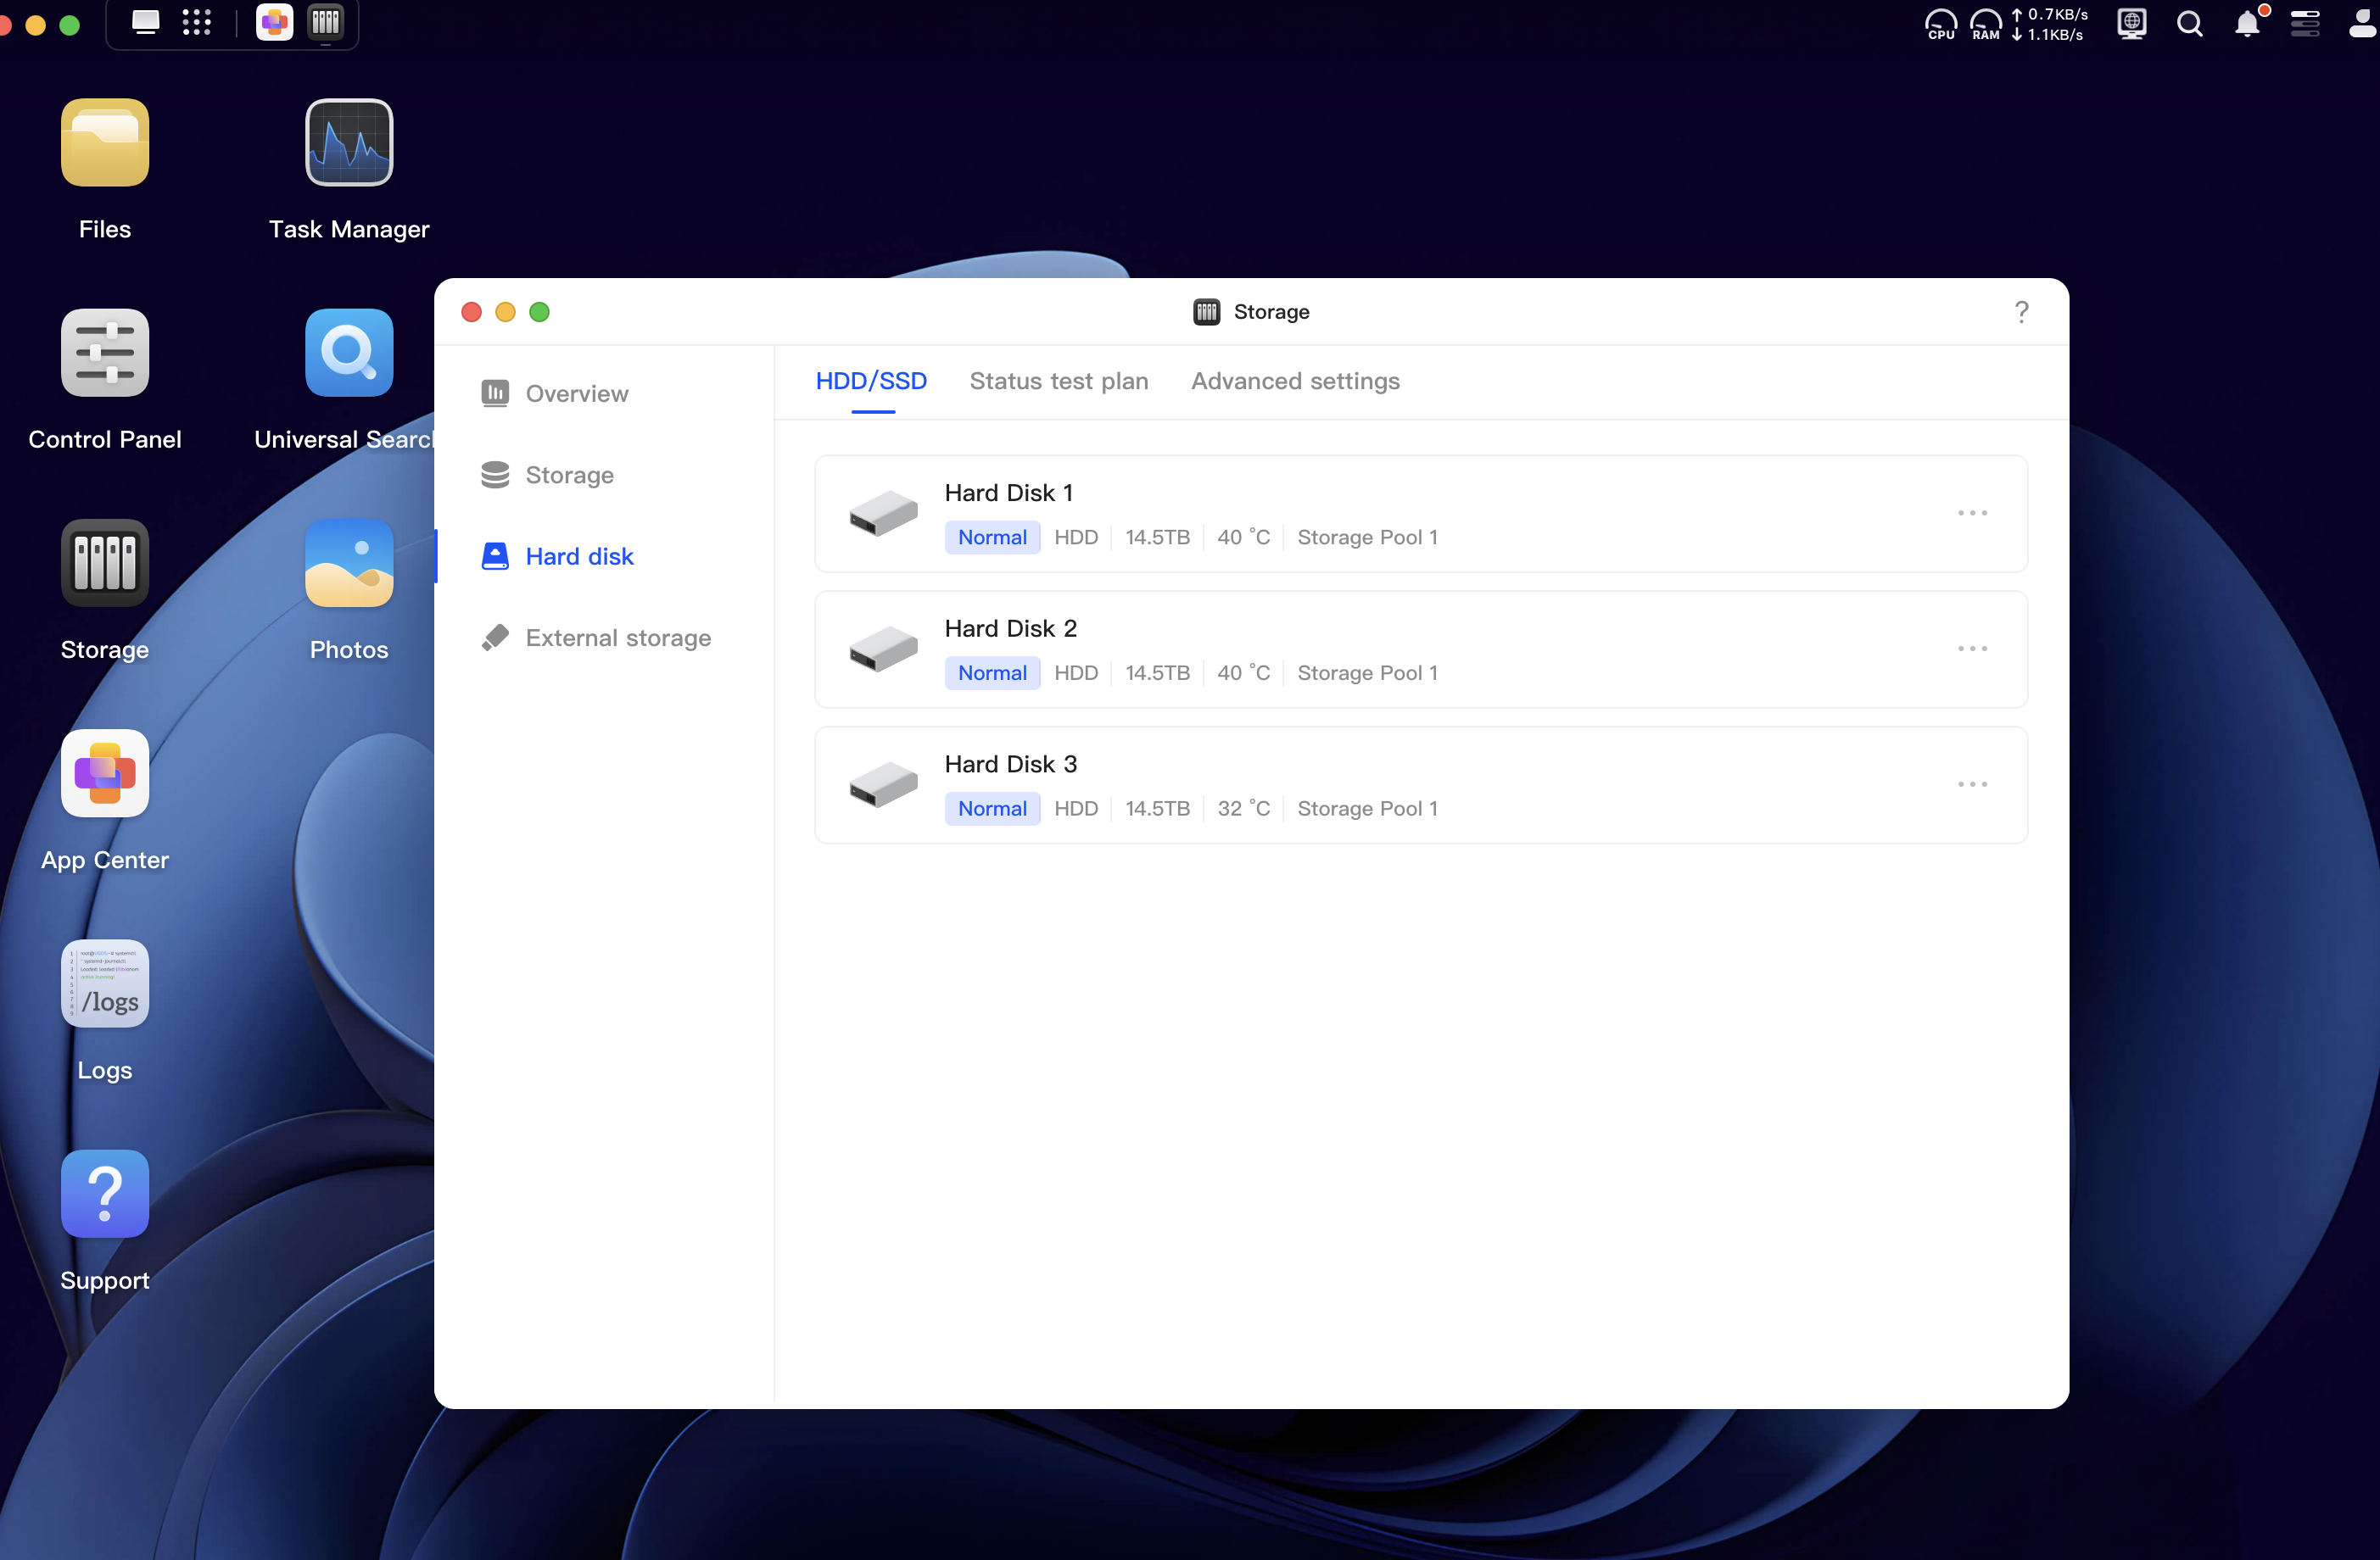Open App Center from desktop

[x=105, y=773]
